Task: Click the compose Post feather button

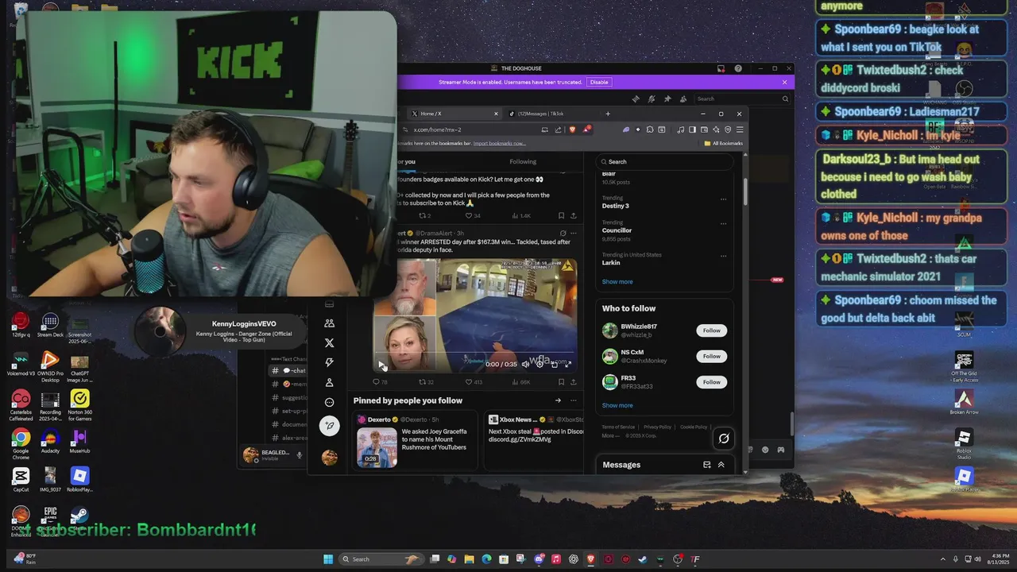Action: tap(329, 426)
